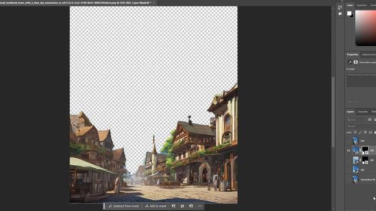Screen dimensions: 376x211
Task: Open the blend mode dropdown
Action: click(361, 126)
